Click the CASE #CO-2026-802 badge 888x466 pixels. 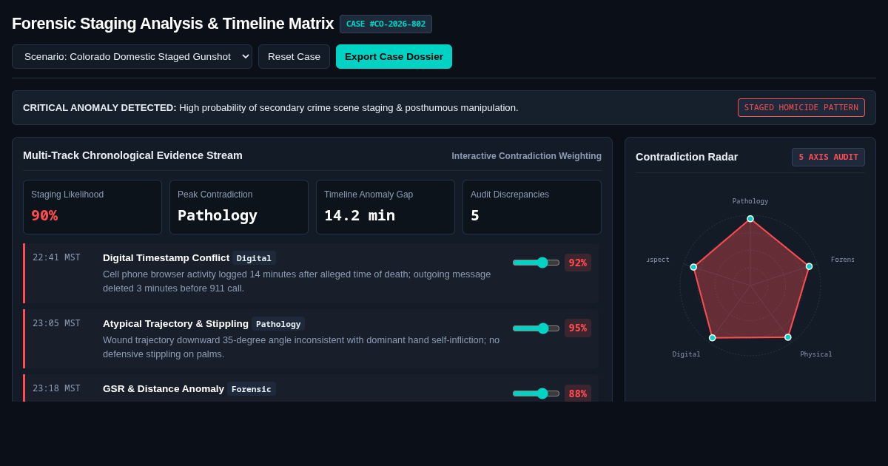pos(386,24)
